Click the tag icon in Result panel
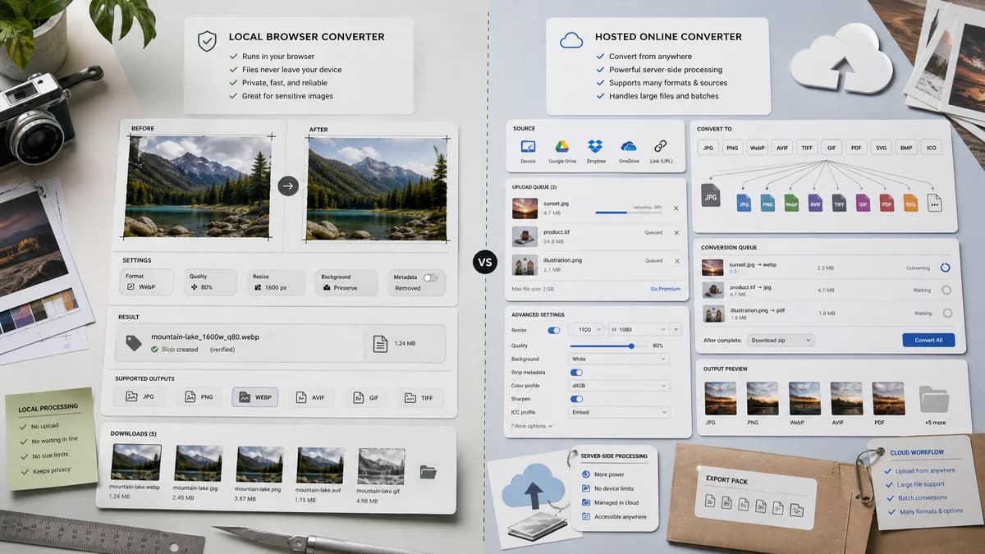 pos(134,342)
